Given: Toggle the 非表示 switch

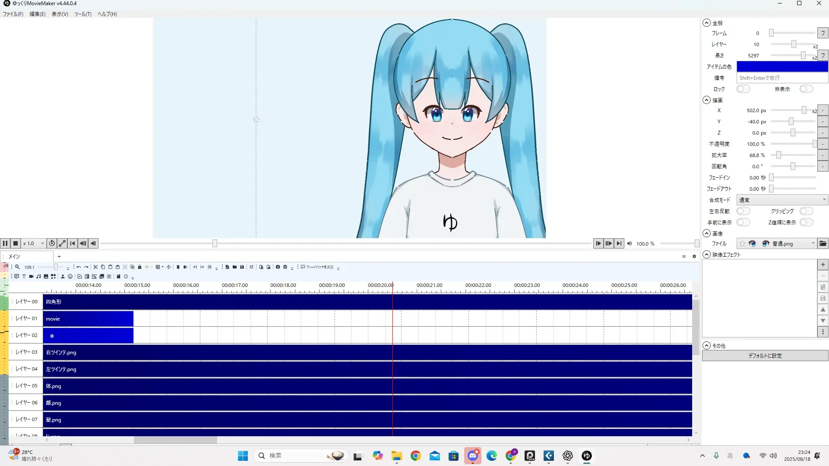Looking at the screenshot, I should (x=806, y=89).
